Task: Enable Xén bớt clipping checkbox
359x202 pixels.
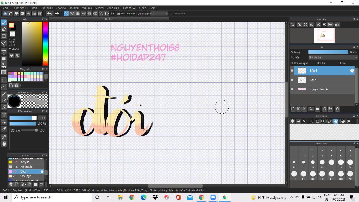Action: click(315, 63)
